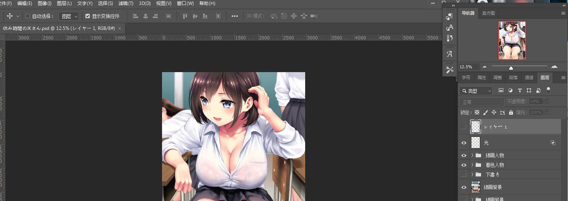The width and height of the screenshot is (568, 201).
Task: Filter layers by shape layer icon
Action: click(529, 91)
